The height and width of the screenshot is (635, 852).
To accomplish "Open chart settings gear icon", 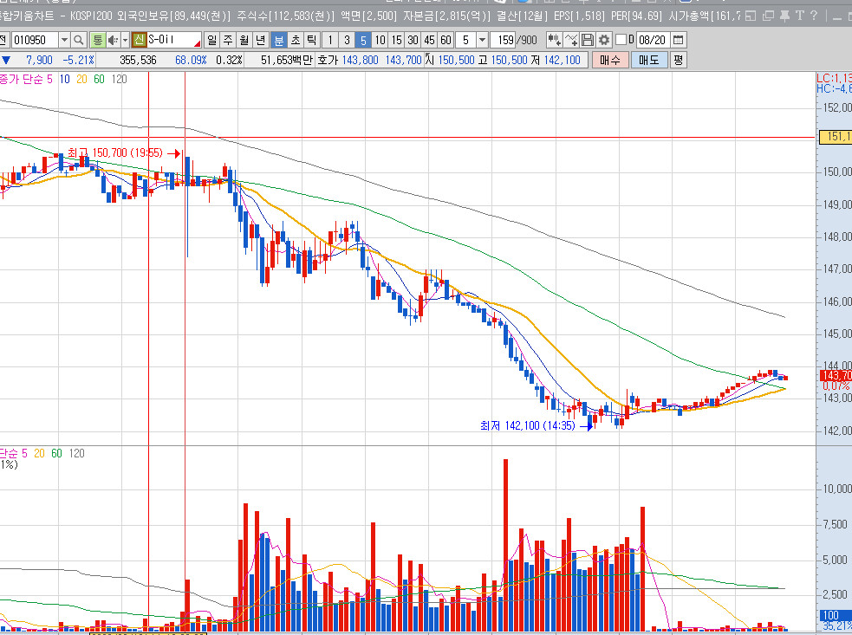I will pos(604,40).
